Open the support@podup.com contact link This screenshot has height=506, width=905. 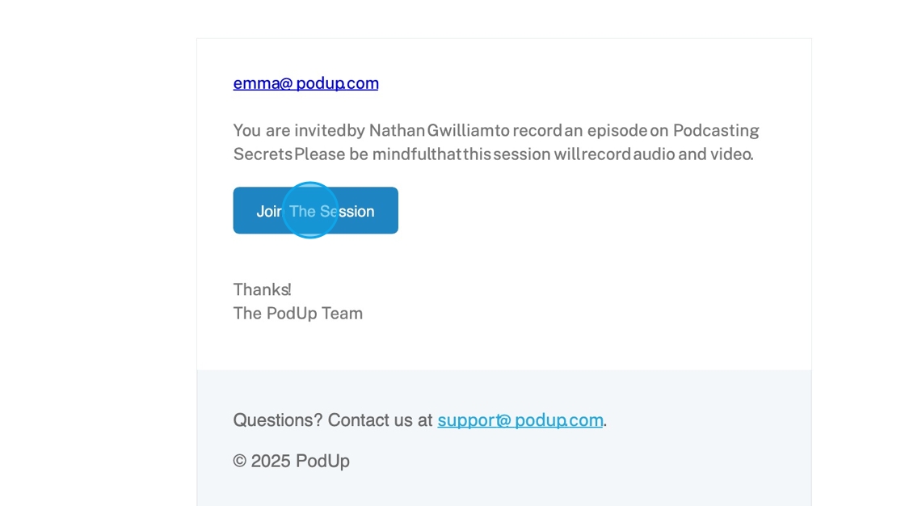tap(520, 420)
